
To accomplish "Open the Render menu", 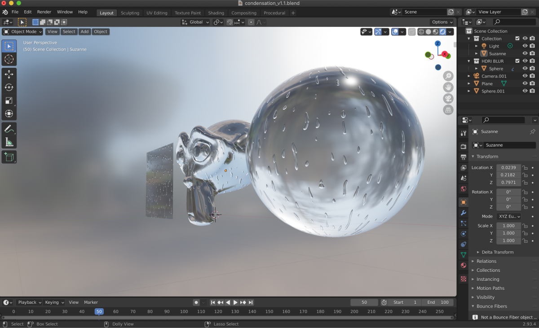I will click(x=44, y=12).
